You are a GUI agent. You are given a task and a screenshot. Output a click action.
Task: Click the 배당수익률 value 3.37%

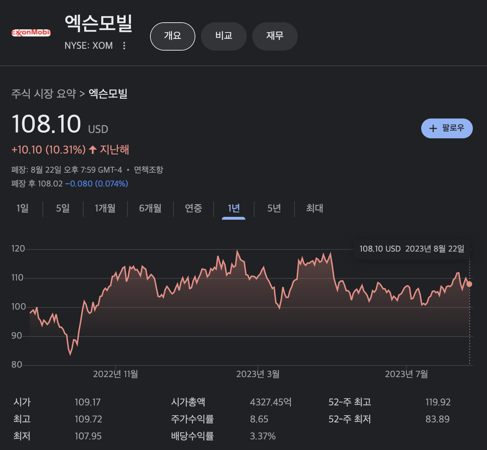click(263, 436)
